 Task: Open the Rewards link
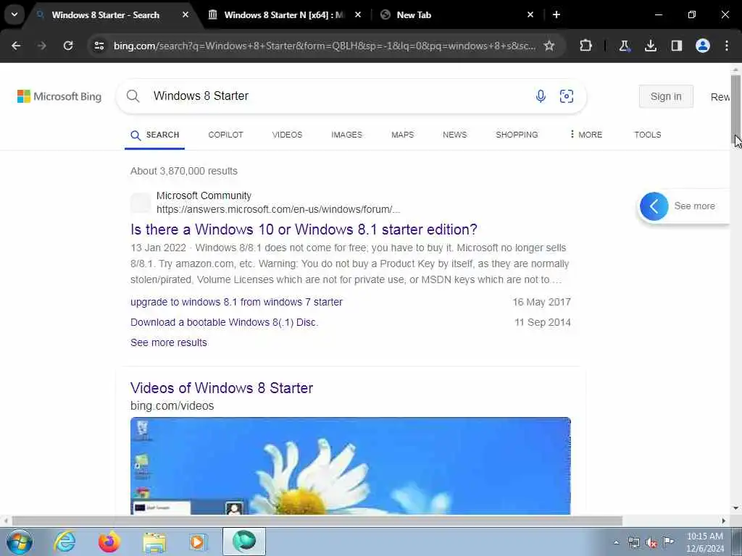[x=720, y=97]
